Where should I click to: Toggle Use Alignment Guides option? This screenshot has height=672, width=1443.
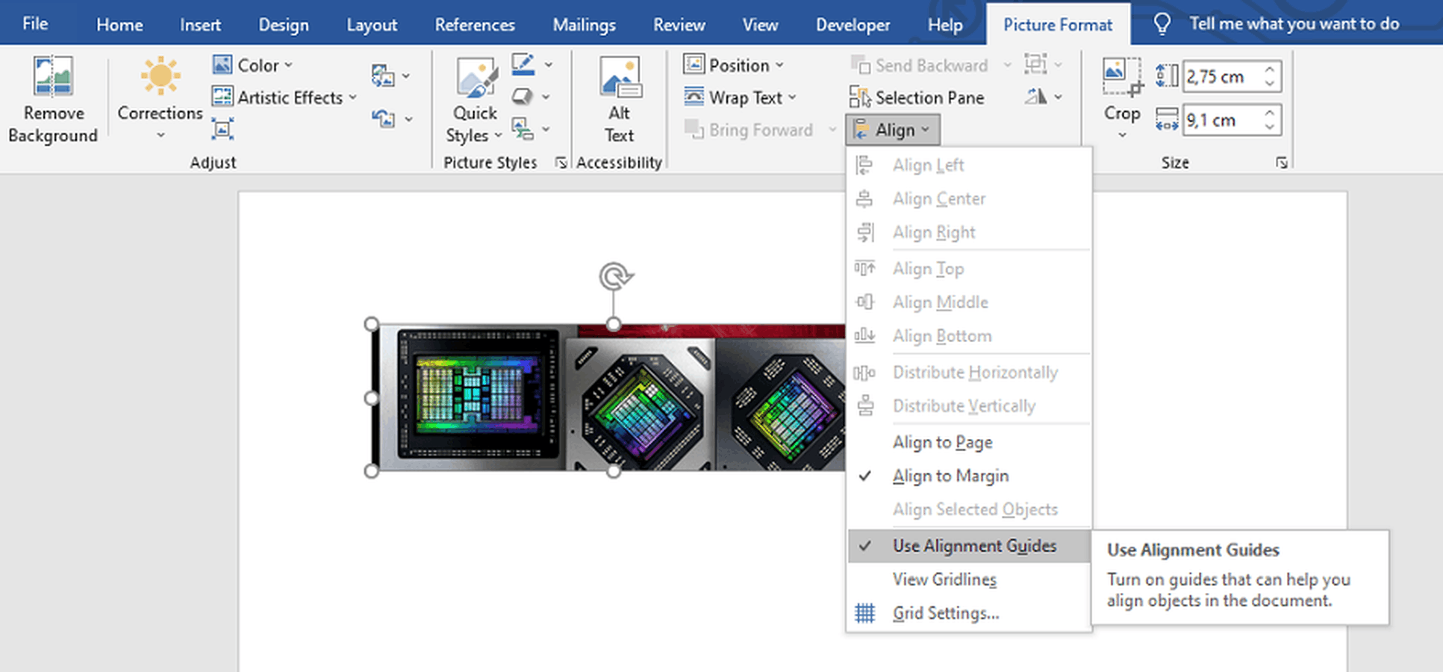coord(969,546)
